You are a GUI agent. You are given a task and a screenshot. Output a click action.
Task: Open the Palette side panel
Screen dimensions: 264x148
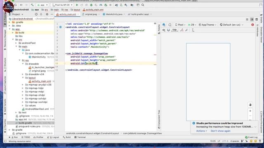(x=159, y=29)
